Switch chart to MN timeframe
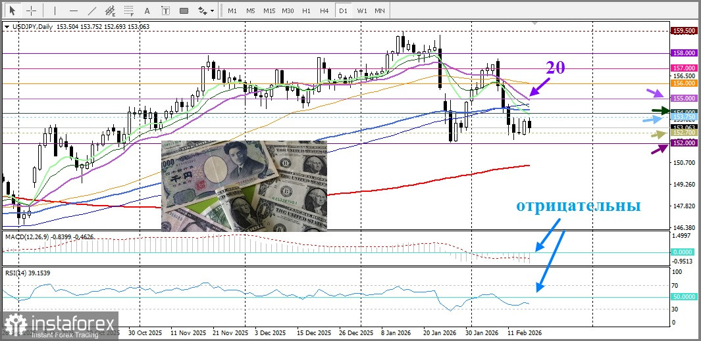This screenshot has width=701, height=341. point(380,11)
